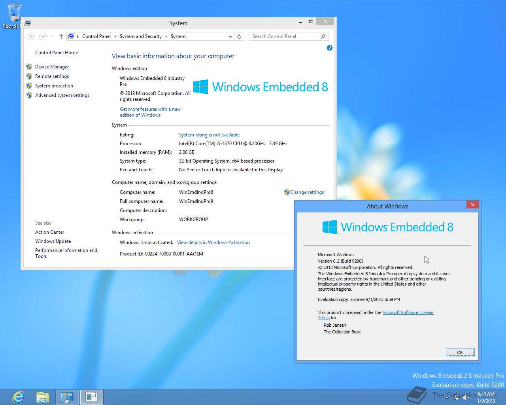Image resolution: width=506 pixels, height=405 pixels.
Task: Click Get more features with a new edition link
Action: pyautogui.click(x=150, y=112)
